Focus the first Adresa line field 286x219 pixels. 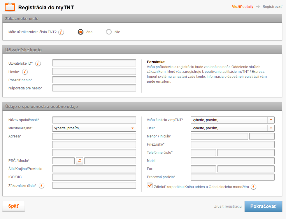[94, 136]
